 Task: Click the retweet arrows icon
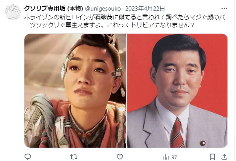pyautogui.click(x=74, y=157)
